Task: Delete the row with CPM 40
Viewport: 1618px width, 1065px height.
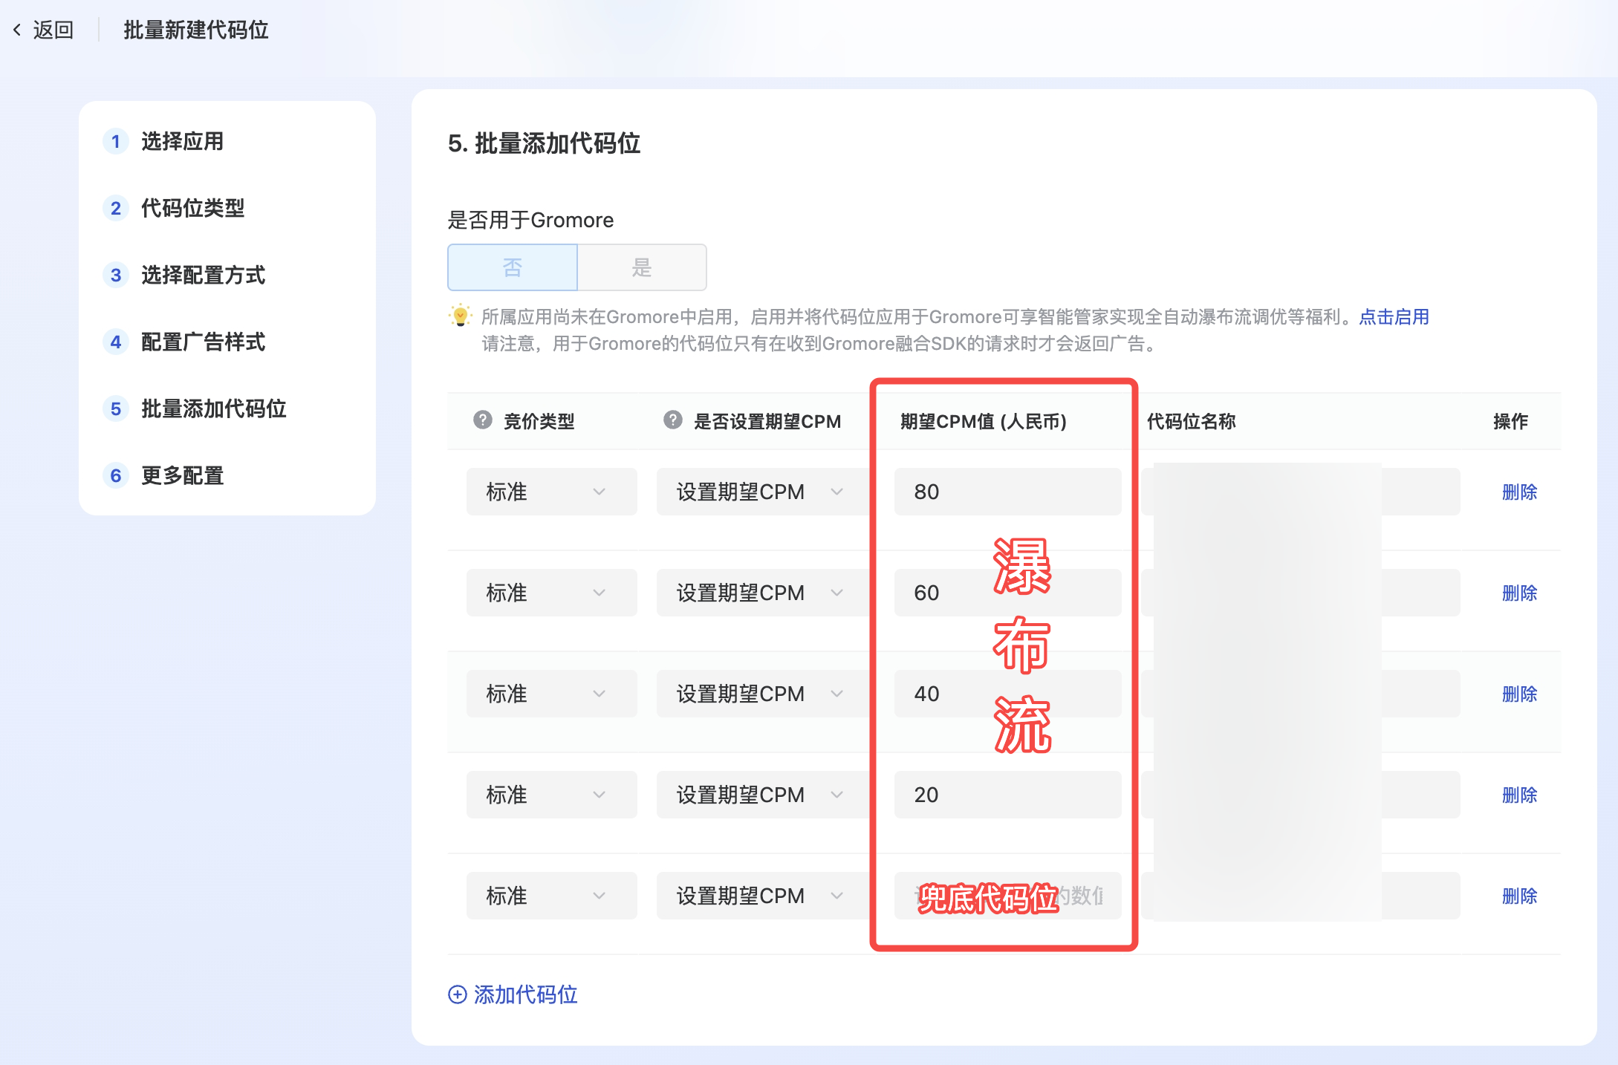Action: [x=1519, y=694]
